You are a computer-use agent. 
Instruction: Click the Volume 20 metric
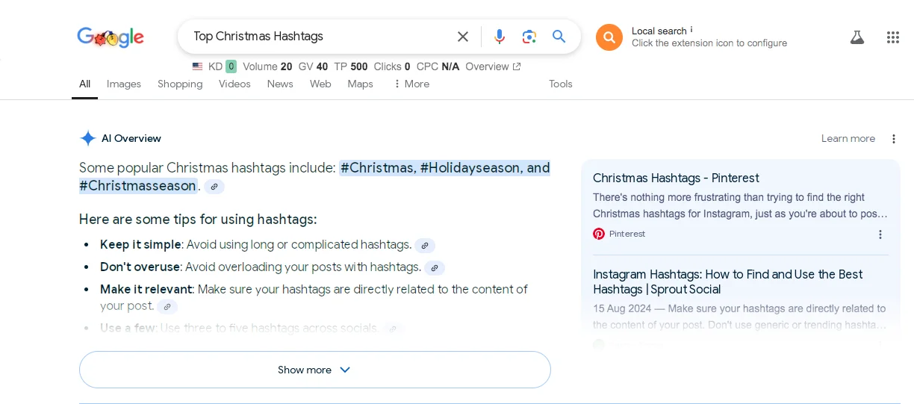(267, 66)
